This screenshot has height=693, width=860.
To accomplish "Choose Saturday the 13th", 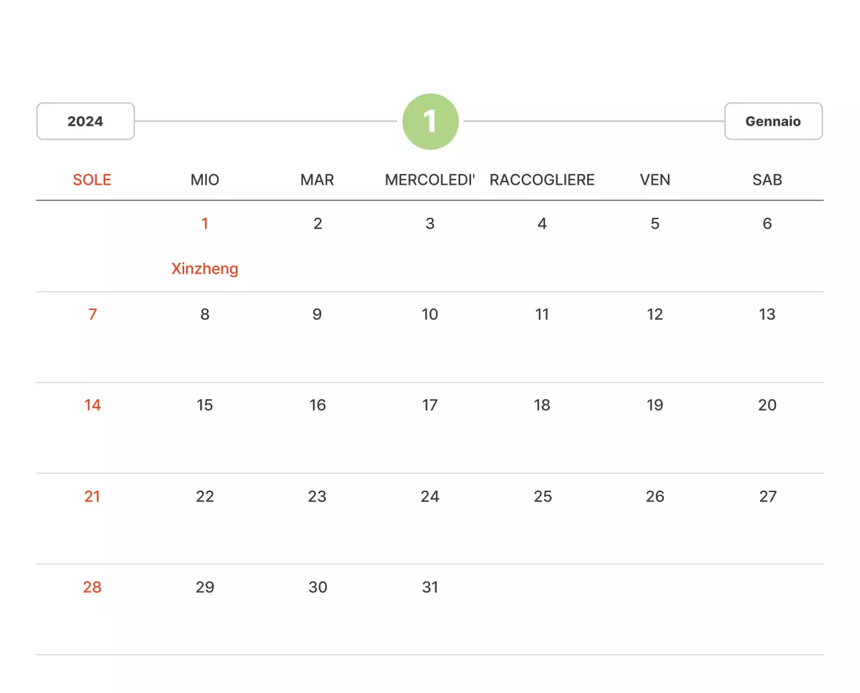I will [x=767, y=314].
